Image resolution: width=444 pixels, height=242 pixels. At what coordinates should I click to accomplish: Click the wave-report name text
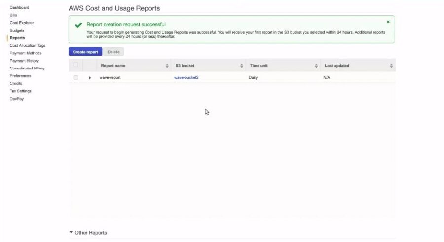pyautogui.click(x=110, y=77)
